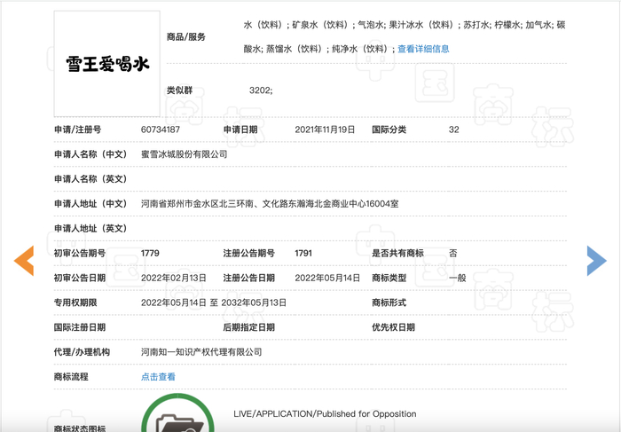The width and height of the screenshot is (621, 432).
Task: Click the 申请人地址（英文） label
Action: coord(90,229)
